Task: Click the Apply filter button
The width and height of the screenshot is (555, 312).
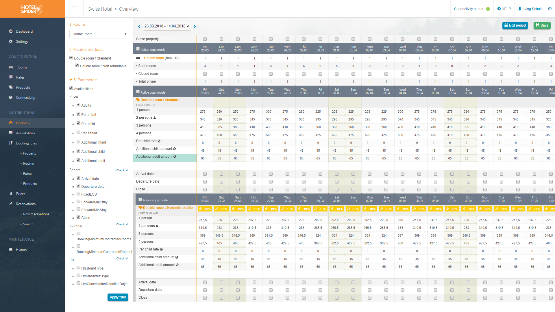Action: pyautogui.click(x=118, y=297)
